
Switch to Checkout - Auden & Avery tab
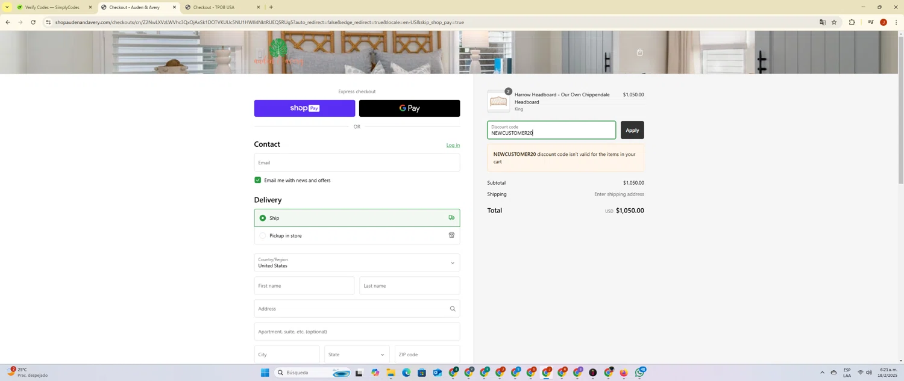click(134, 7)
